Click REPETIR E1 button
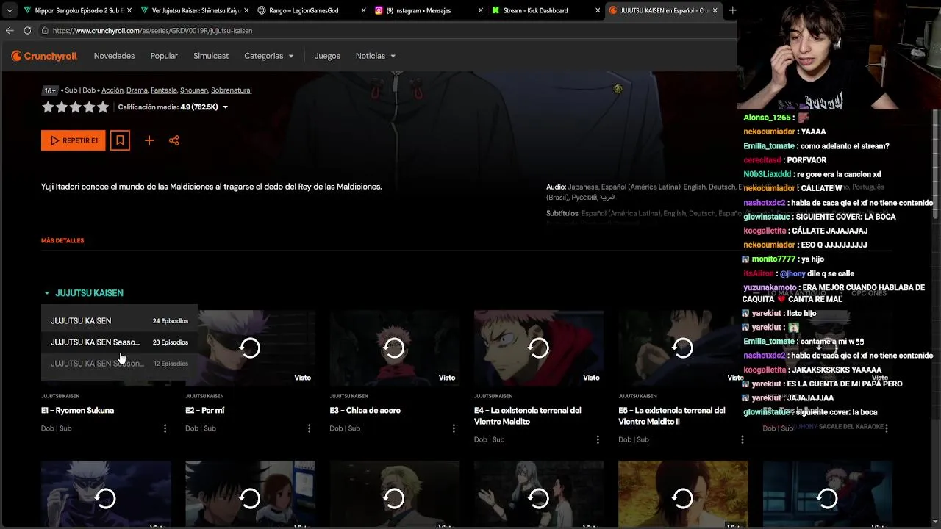 point(74,140)
